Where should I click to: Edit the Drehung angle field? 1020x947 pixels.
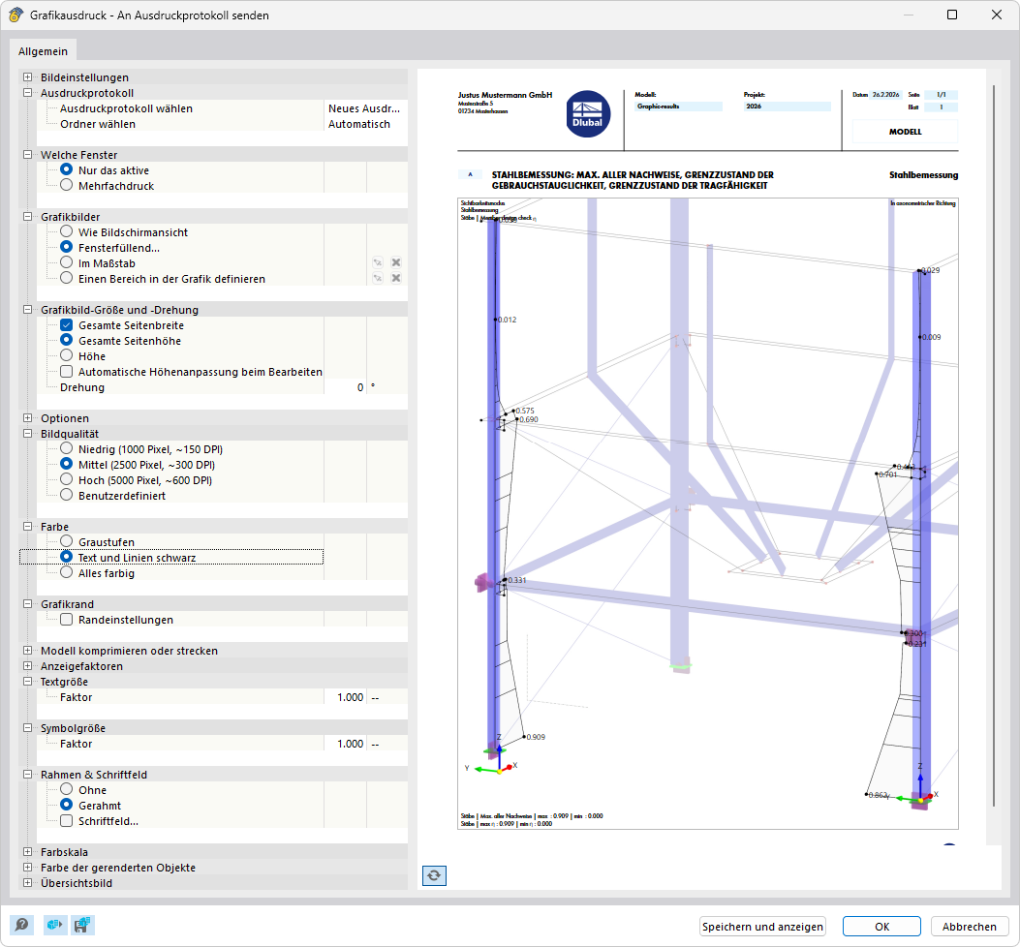click(345, 387)
